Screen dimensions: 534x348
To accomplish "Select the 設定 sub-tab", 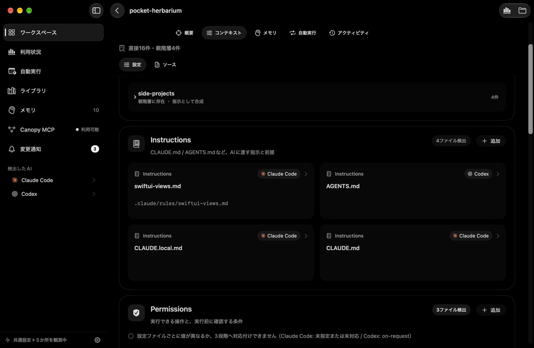I will click(133, 64).
